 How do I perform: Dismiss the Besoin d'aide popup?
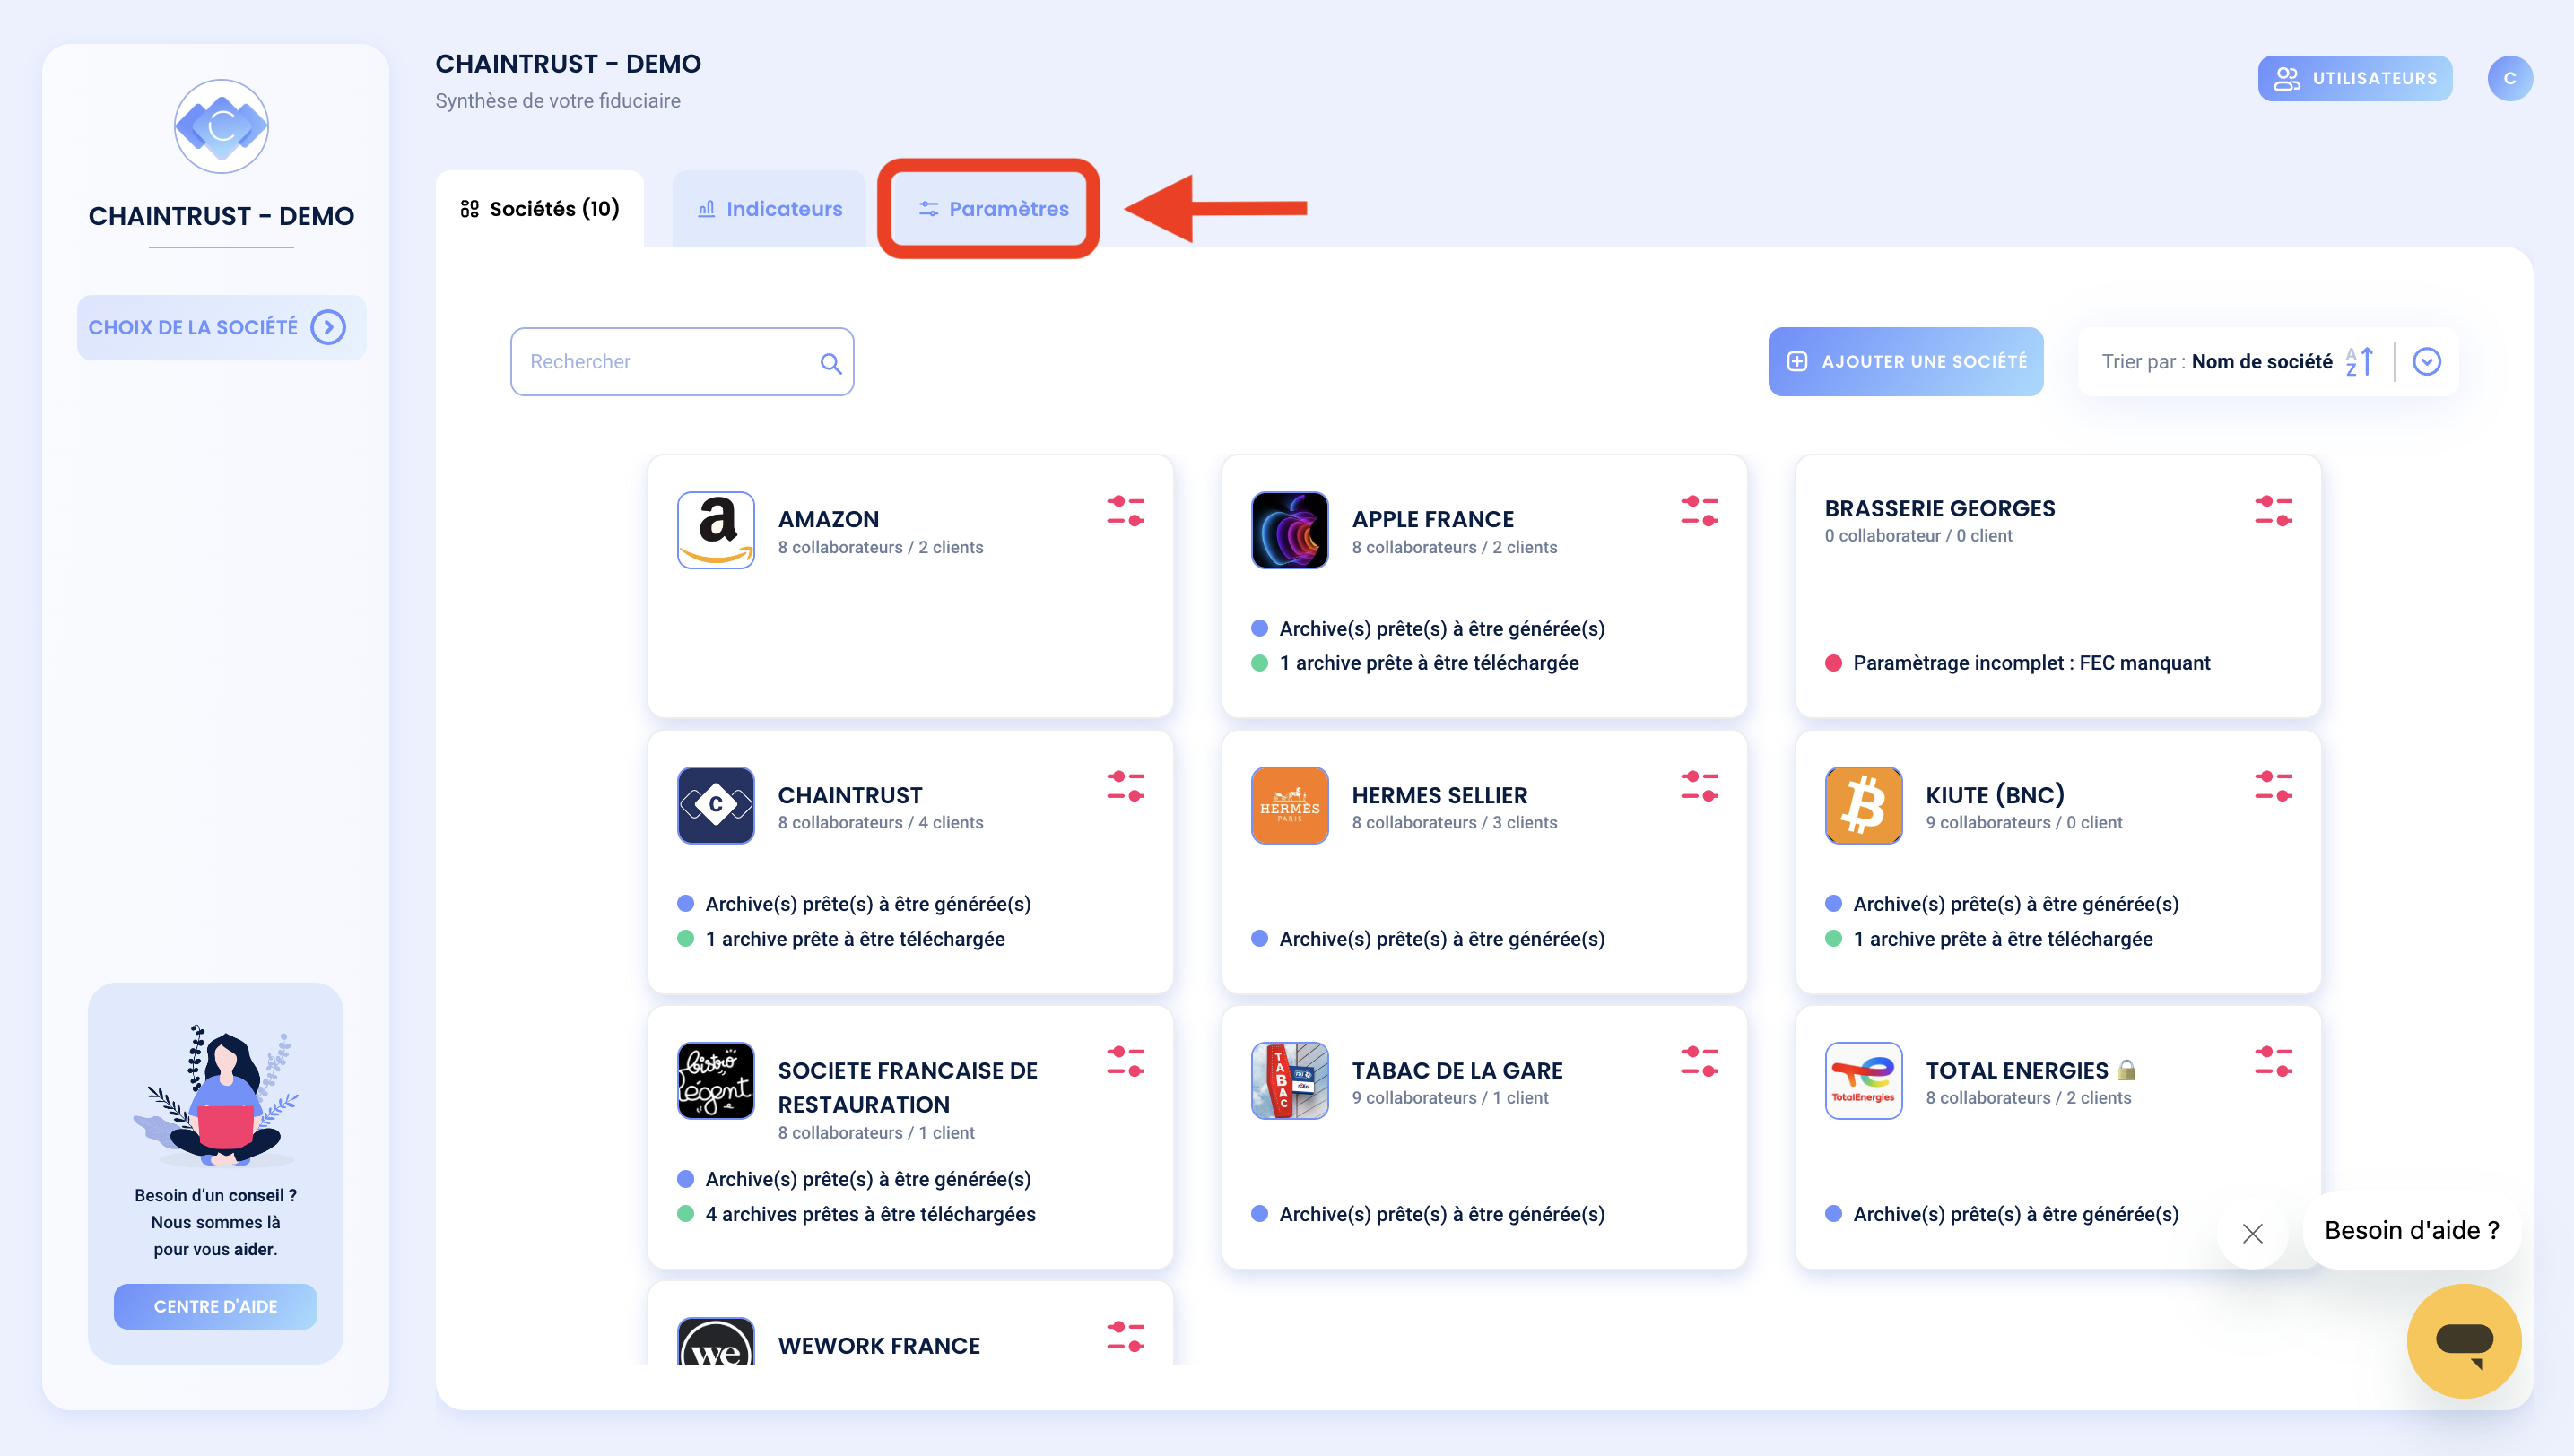[x=2252, y=1233]
